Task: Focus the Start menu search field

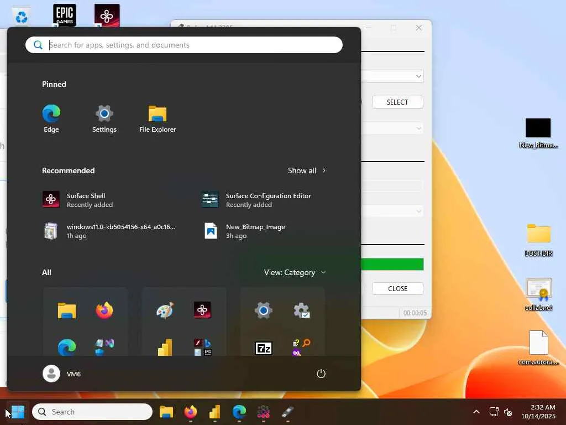Action: [184, 45]
